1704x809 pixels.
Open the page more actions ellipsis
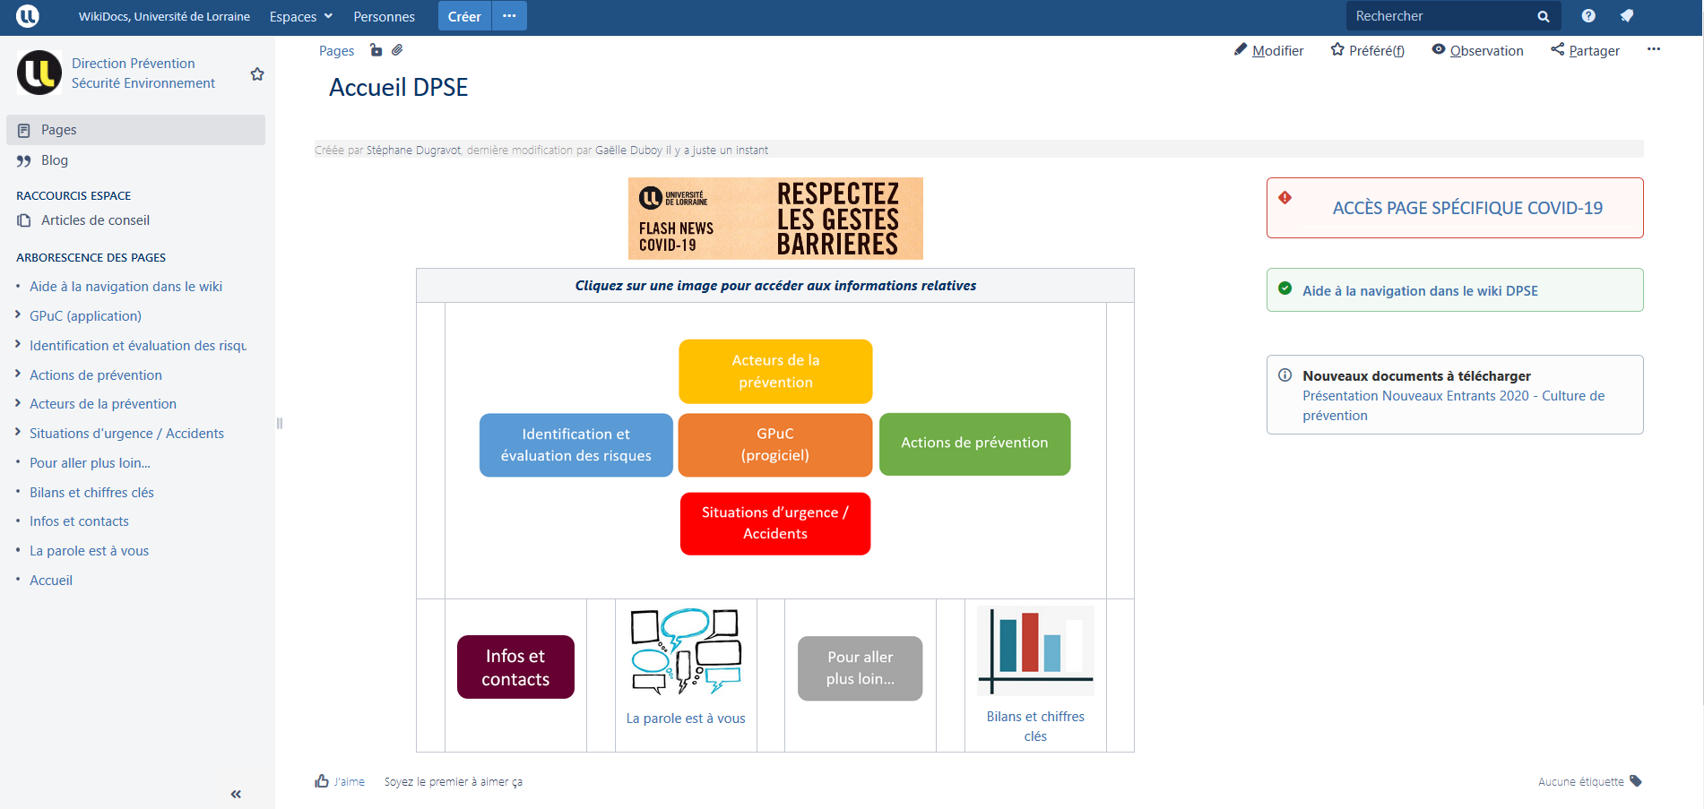tap(1654, 49)
